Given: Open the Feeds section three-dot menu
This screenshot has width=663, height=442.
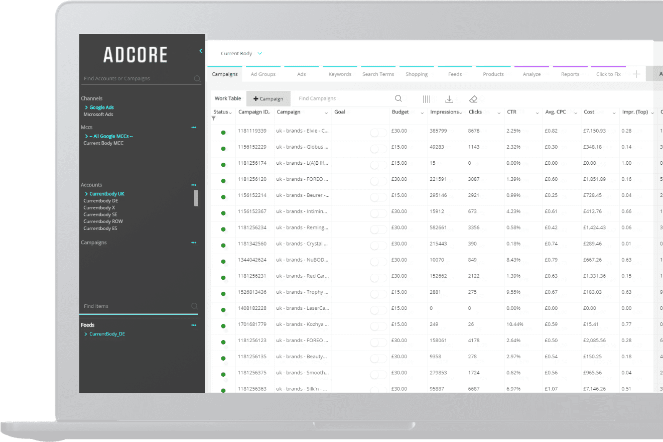Looking at the screenshot, I should click(x=194, y=325).
